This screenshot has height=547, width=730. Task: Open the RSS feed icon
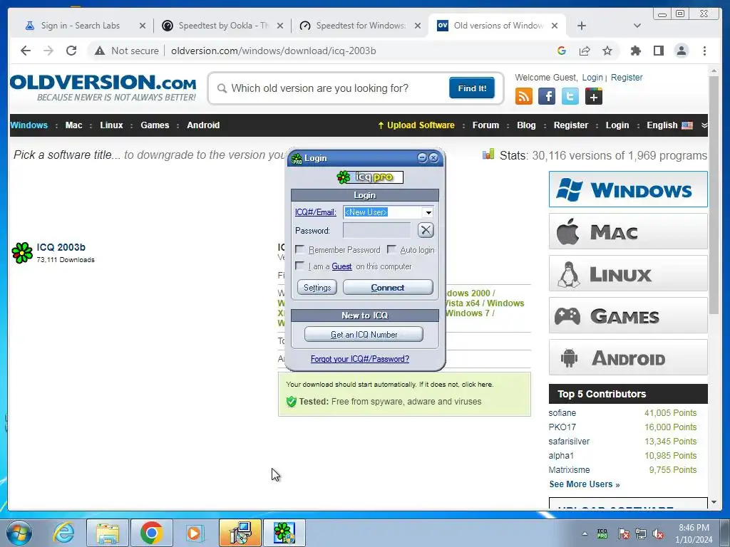click(x=524, y=96)
